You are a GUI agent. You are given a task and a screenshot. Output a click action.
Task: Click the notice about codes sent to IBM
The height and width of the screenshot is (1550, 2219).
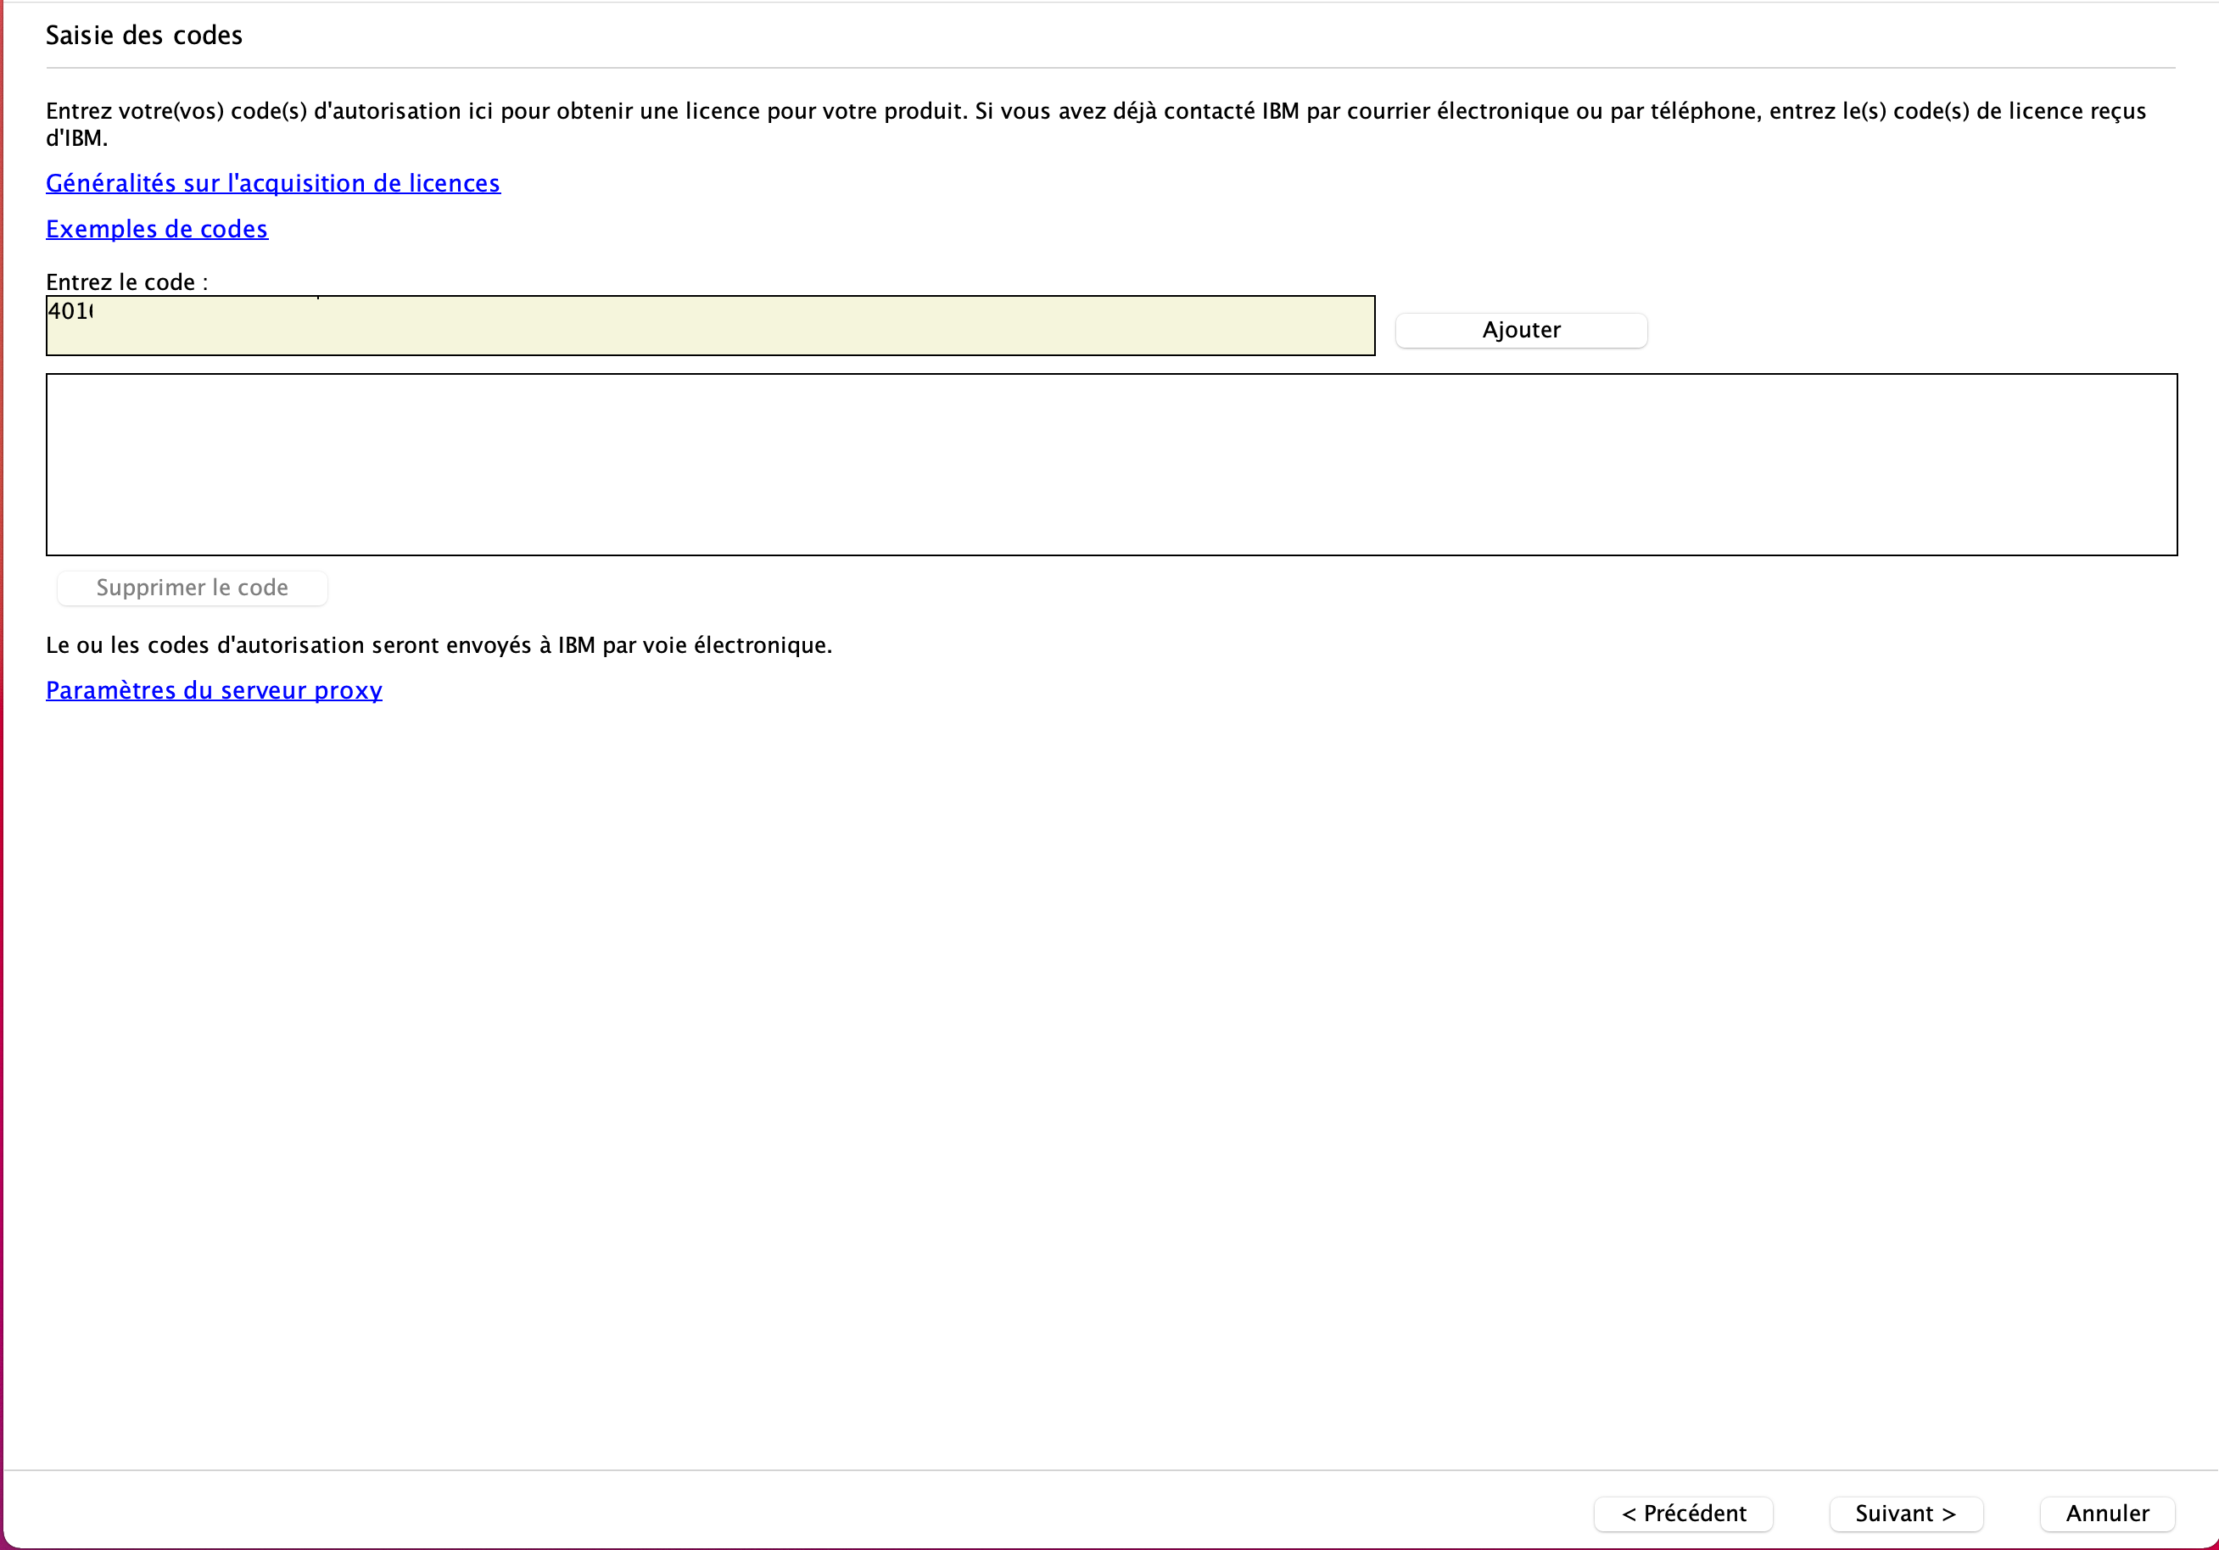click(439, 645)
